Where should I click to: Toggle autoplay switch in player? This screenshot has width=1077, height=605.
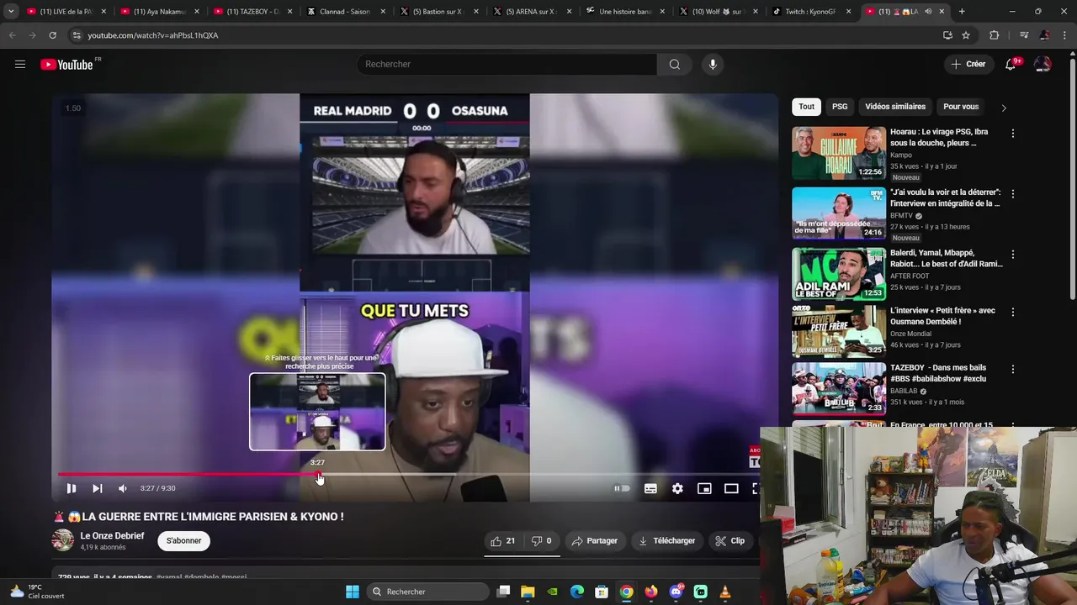click(622, 488)
